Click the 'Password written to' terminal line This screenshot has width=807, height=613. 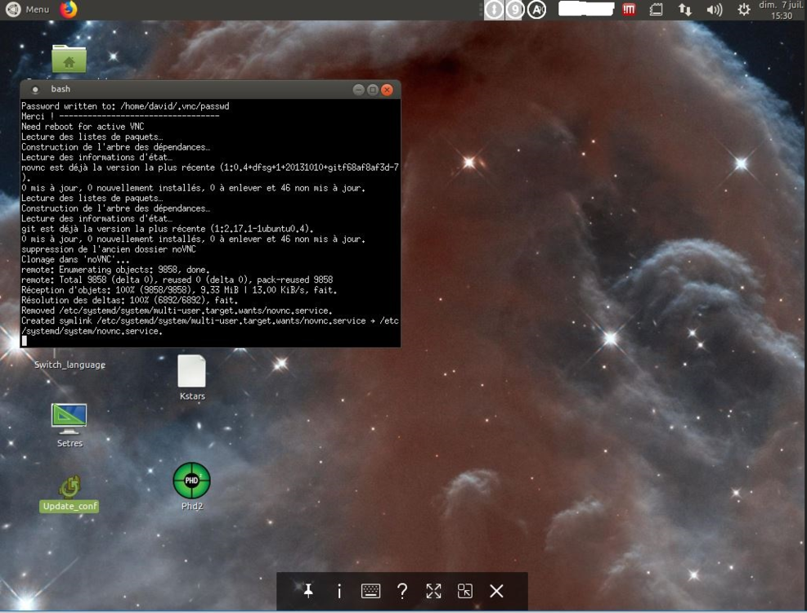[125, 106]
